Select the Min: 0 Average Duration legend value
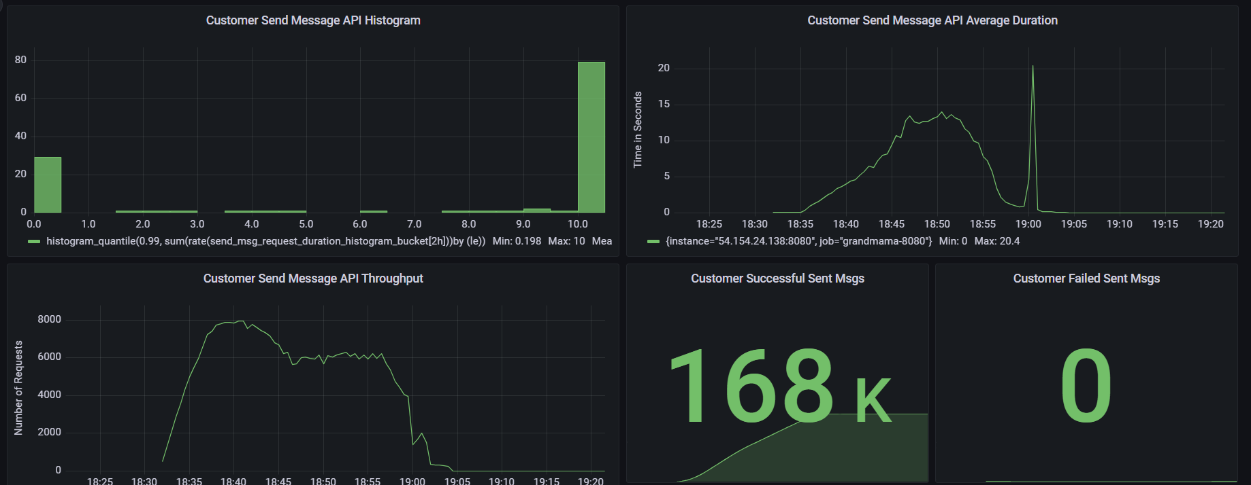 click(x=953, y=242)
